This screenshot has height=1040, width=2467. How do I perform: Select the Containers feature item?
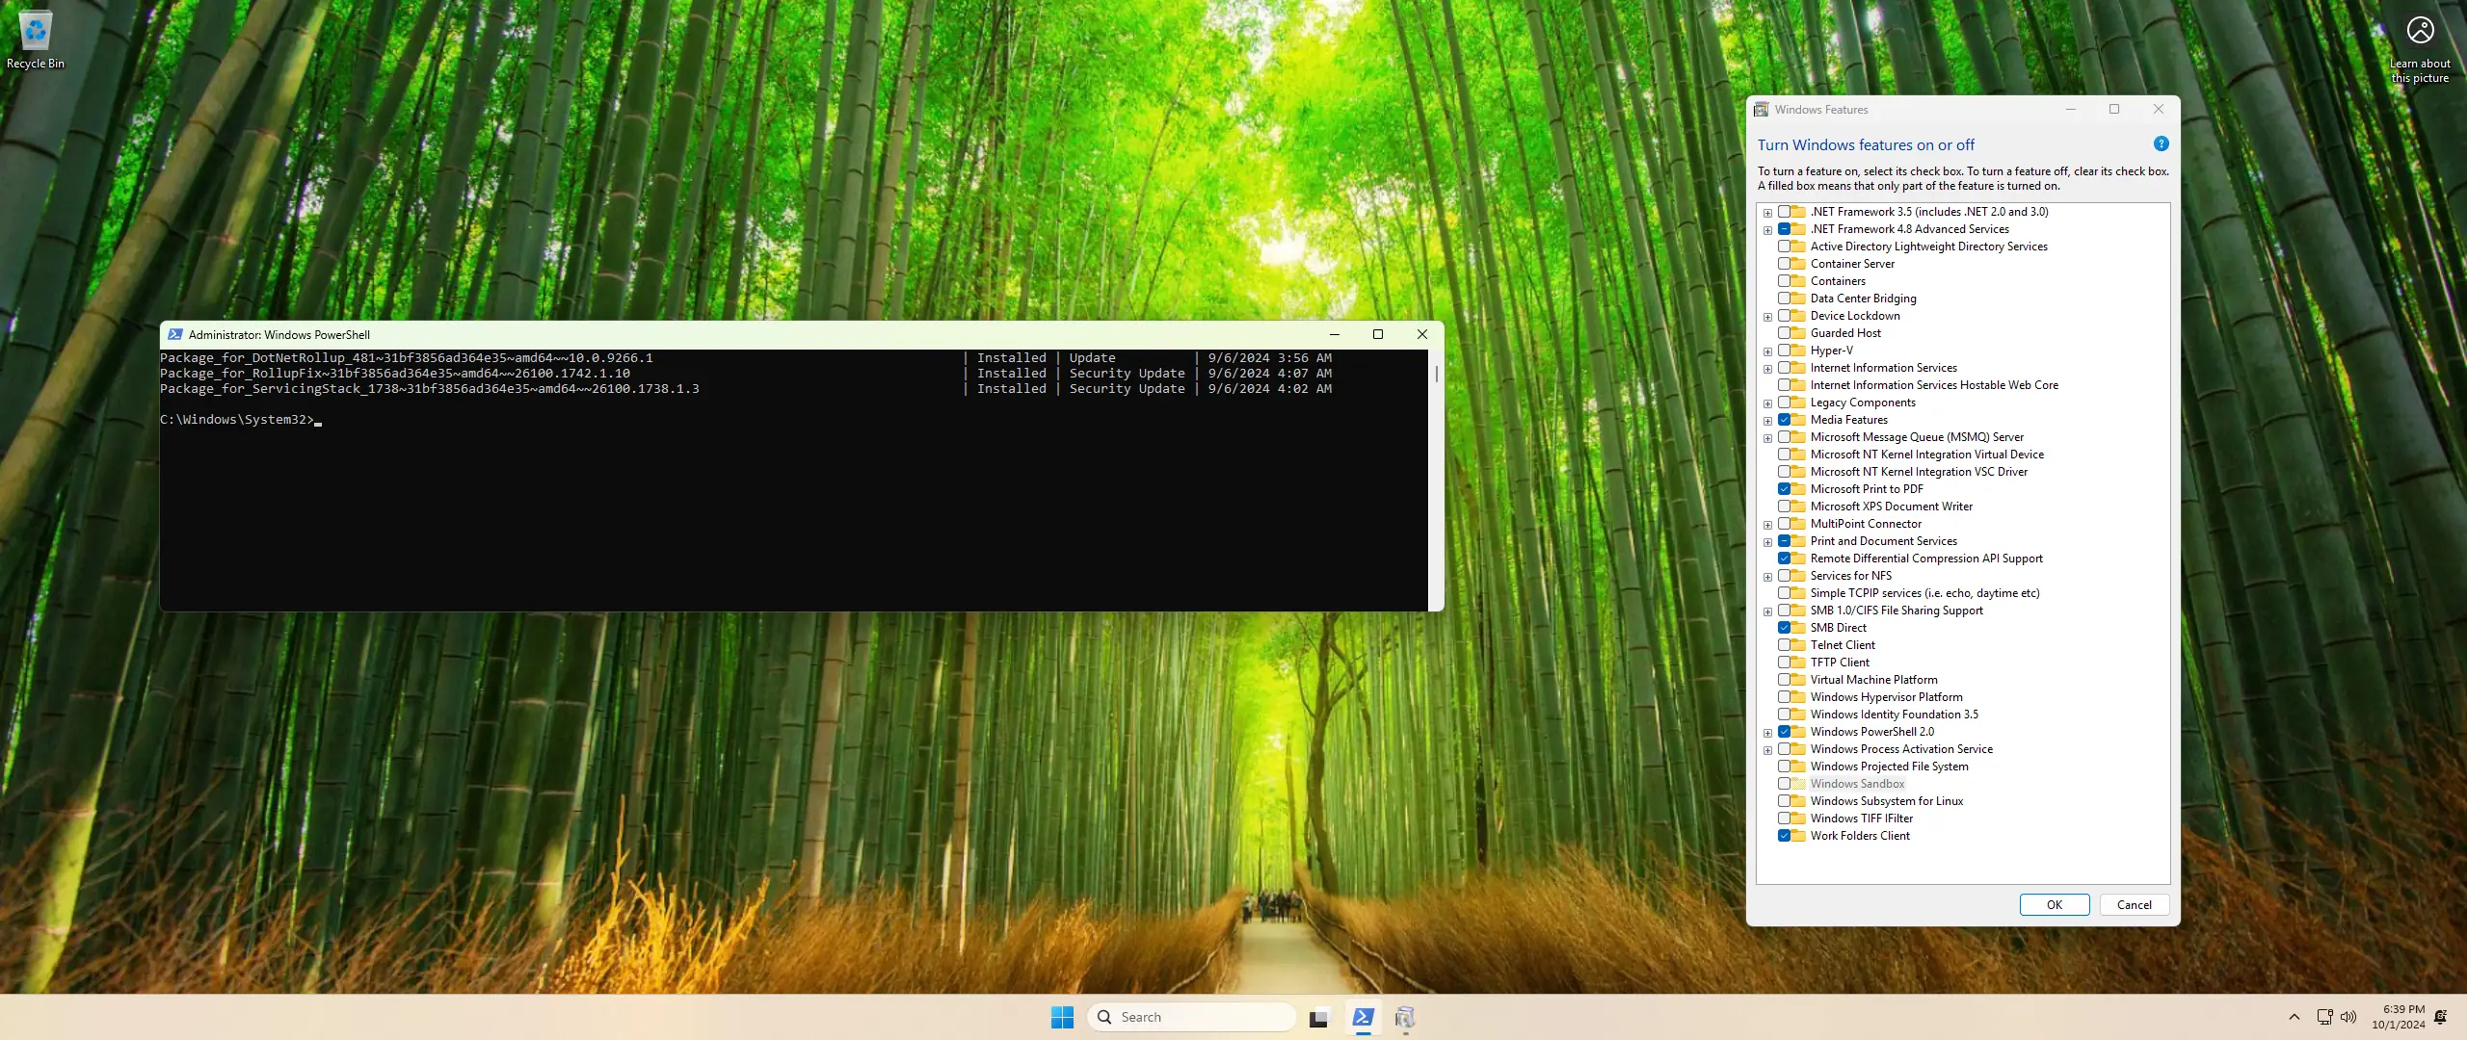(1837, 281)
